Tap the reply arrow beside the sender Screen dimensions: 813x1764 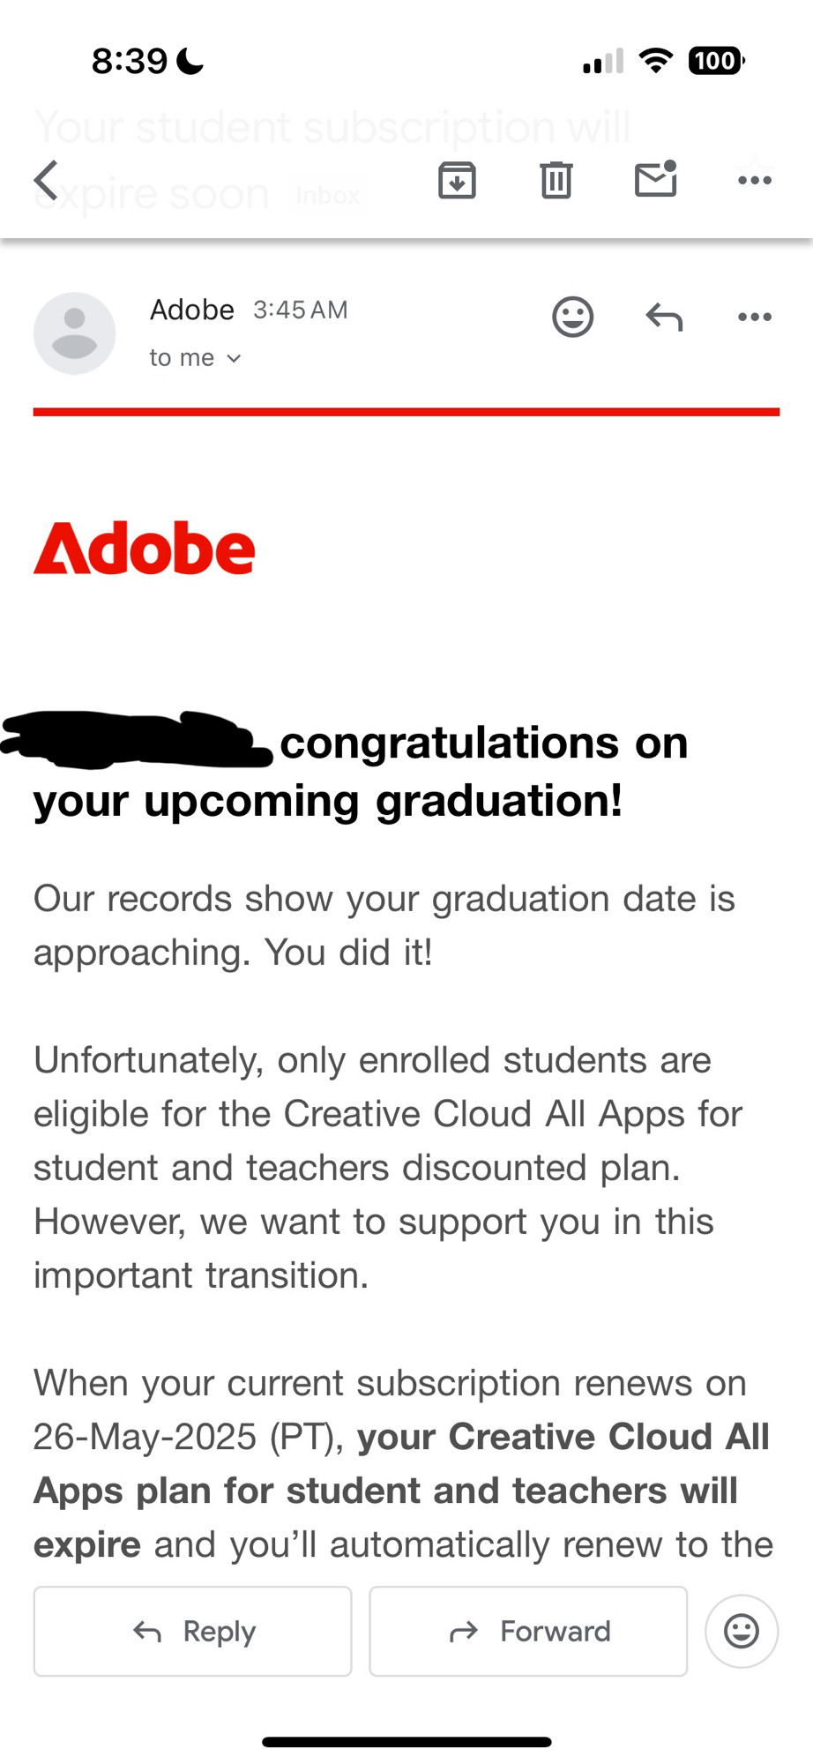(x=664, y=317)
